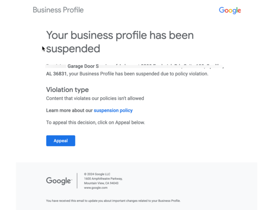Click the vertical divider beside footer logo

coord(77,181)
